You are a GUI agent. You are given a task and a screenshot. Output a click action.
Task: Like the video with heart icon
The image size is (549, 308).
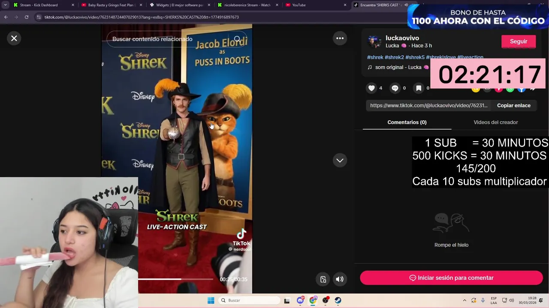[x=371, y=88]
